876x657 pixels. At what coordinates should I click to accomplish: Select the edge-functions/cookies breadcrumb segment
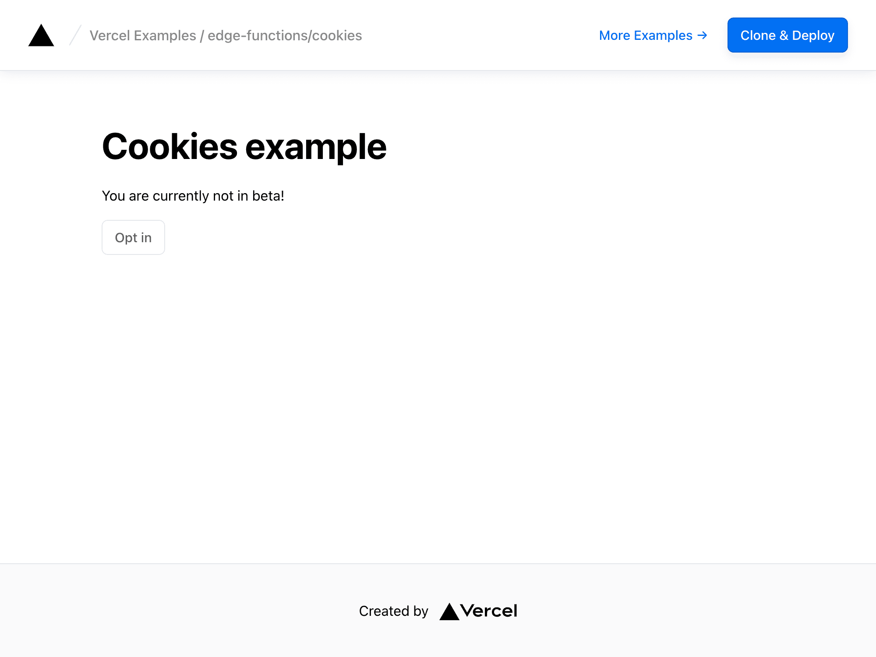pyautogui.click(x=284, y=35)
